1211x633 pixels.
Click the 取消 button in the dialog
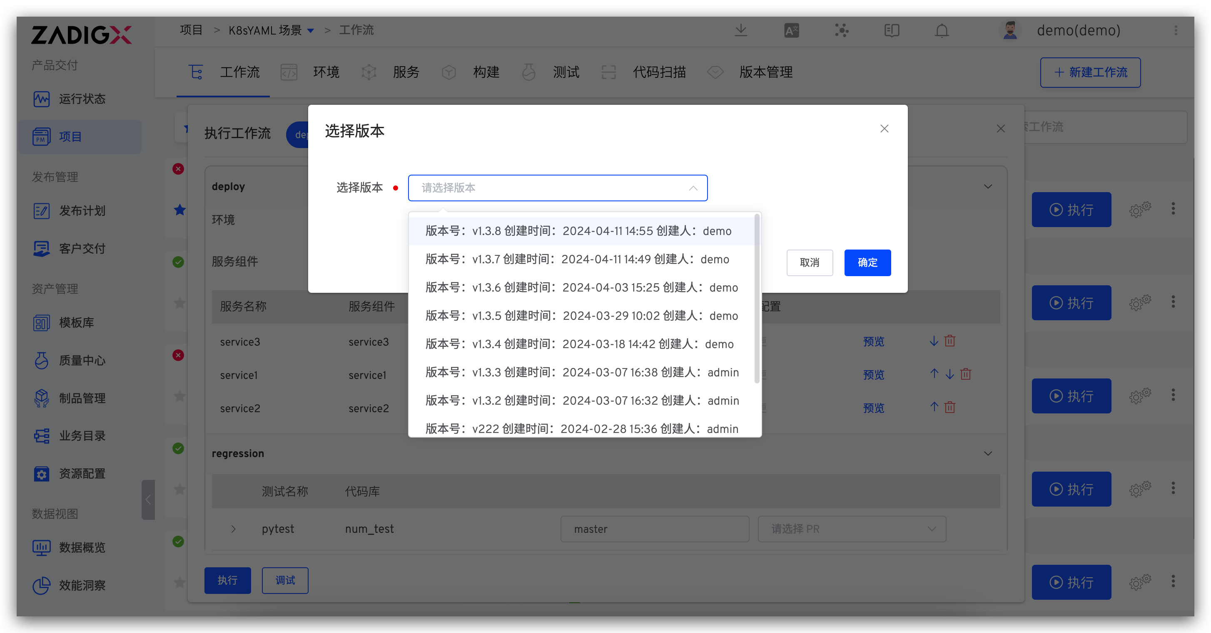809,262
